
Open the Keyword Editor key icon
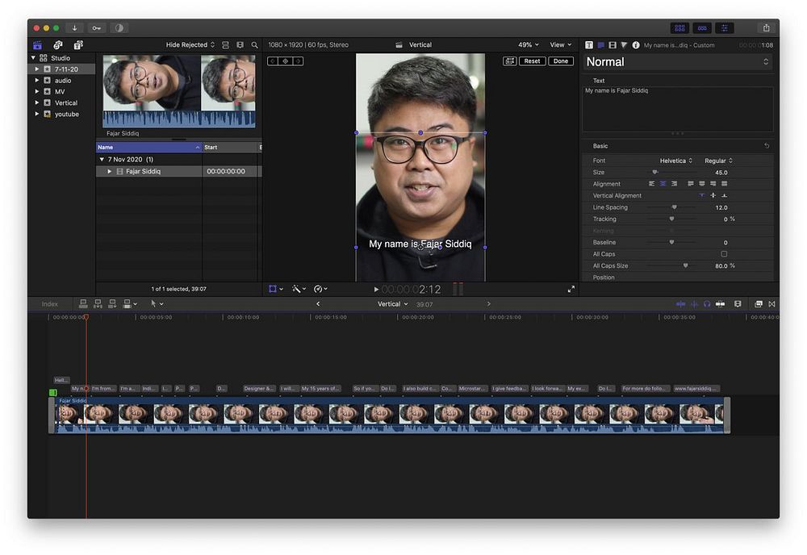click(97, 27)
